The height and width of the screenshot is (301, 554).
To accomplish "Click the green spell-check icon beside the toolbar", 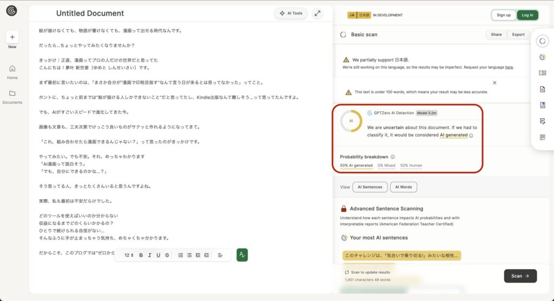I will pyautogui.click(x=242, y=255).
